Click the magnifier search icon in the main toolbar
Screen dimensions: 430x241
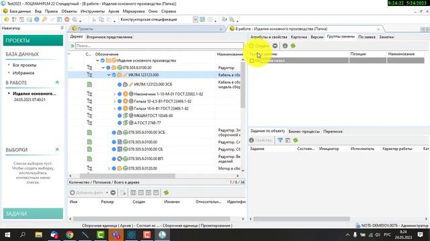(x=75, y=19)
